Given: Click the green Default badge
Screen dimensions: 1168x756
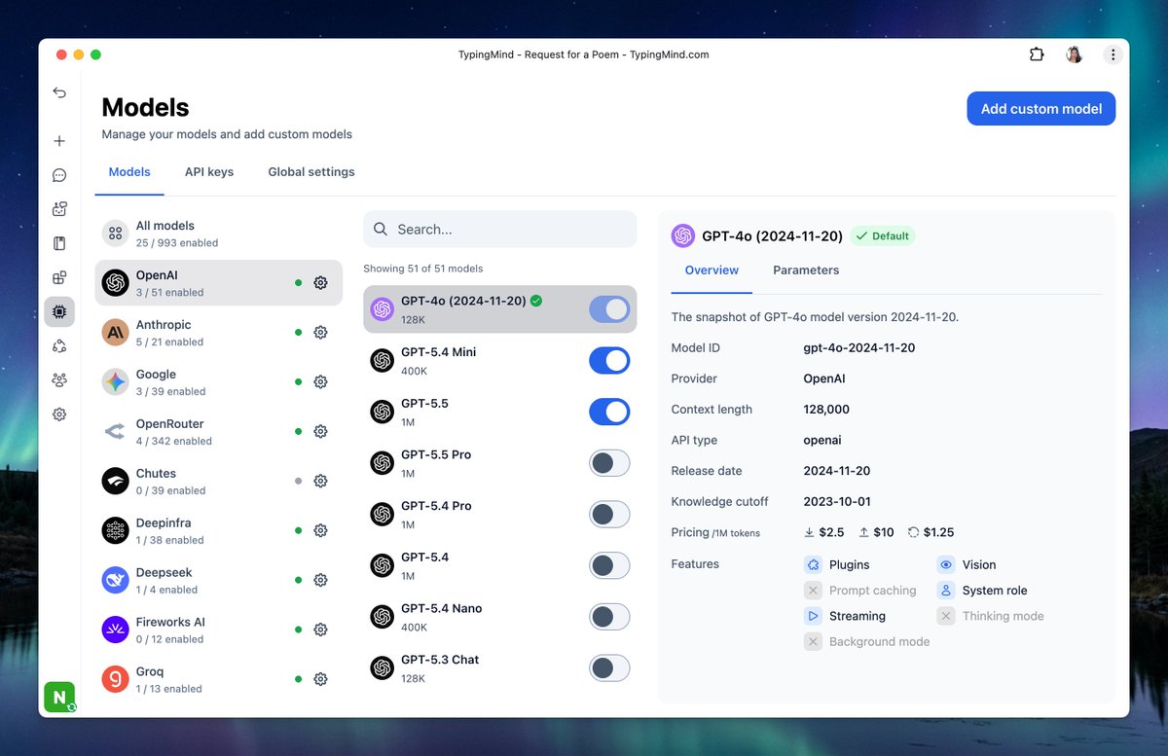Looking at the screenshot, I should tap(883, 235).
